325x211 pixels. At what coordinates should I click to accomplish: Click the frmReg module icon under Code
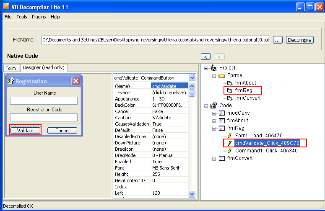tap(222, 128)
